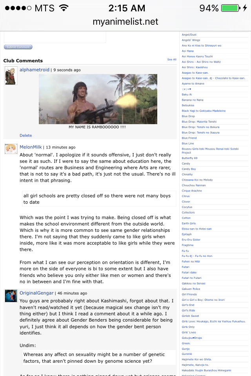Tap OriginalGengar's profile avatar
The image size is (251, 376).
pos(11,296)
